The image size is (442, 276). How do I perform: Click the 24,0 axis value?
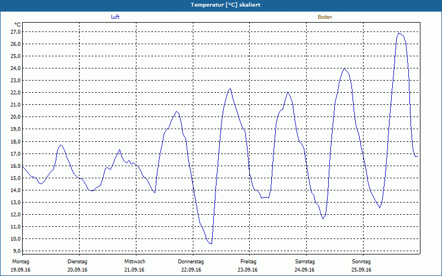[15, 68]
